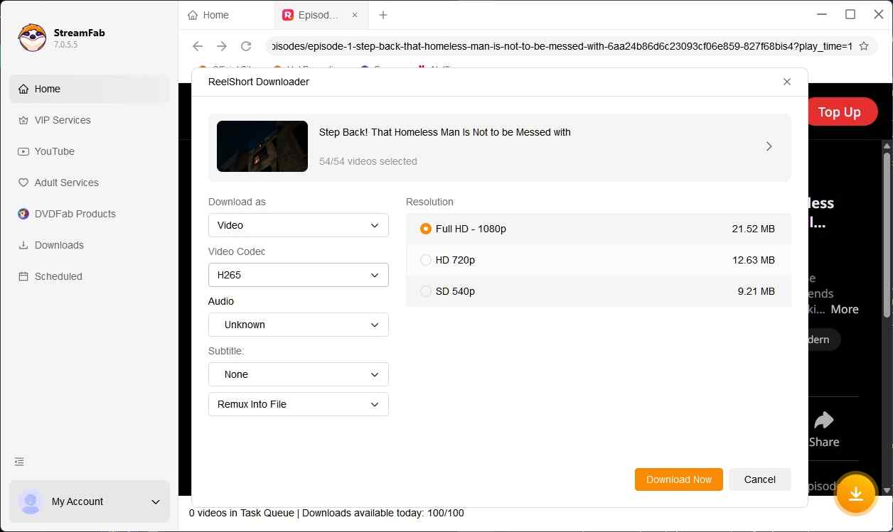
Task: Open the Remux Into File dropdown
Action: [x=299, y=404]
